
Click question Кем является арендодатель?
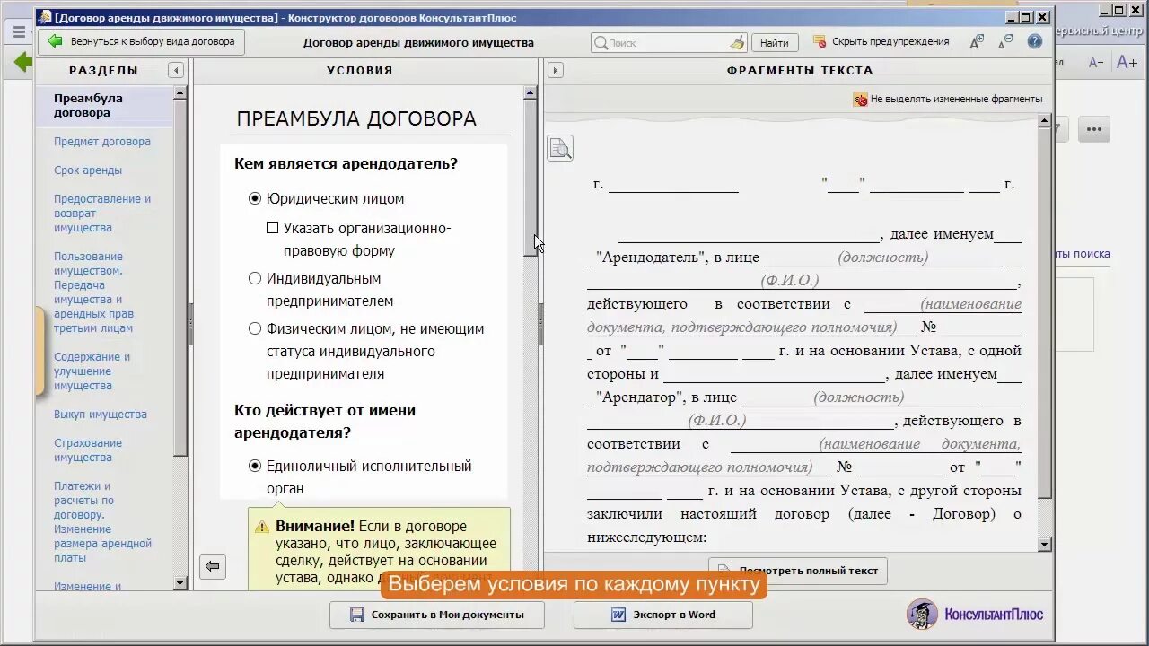(x=346, y=163)
